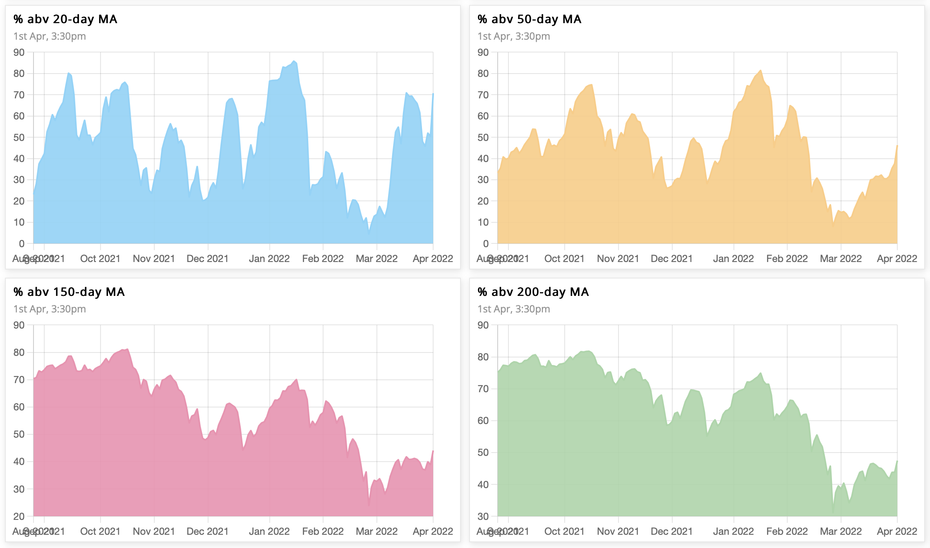930x548 pixels.
Task: Click Nov 2021 on the 50-day chart axis
Action: click(x=618, y=259)
